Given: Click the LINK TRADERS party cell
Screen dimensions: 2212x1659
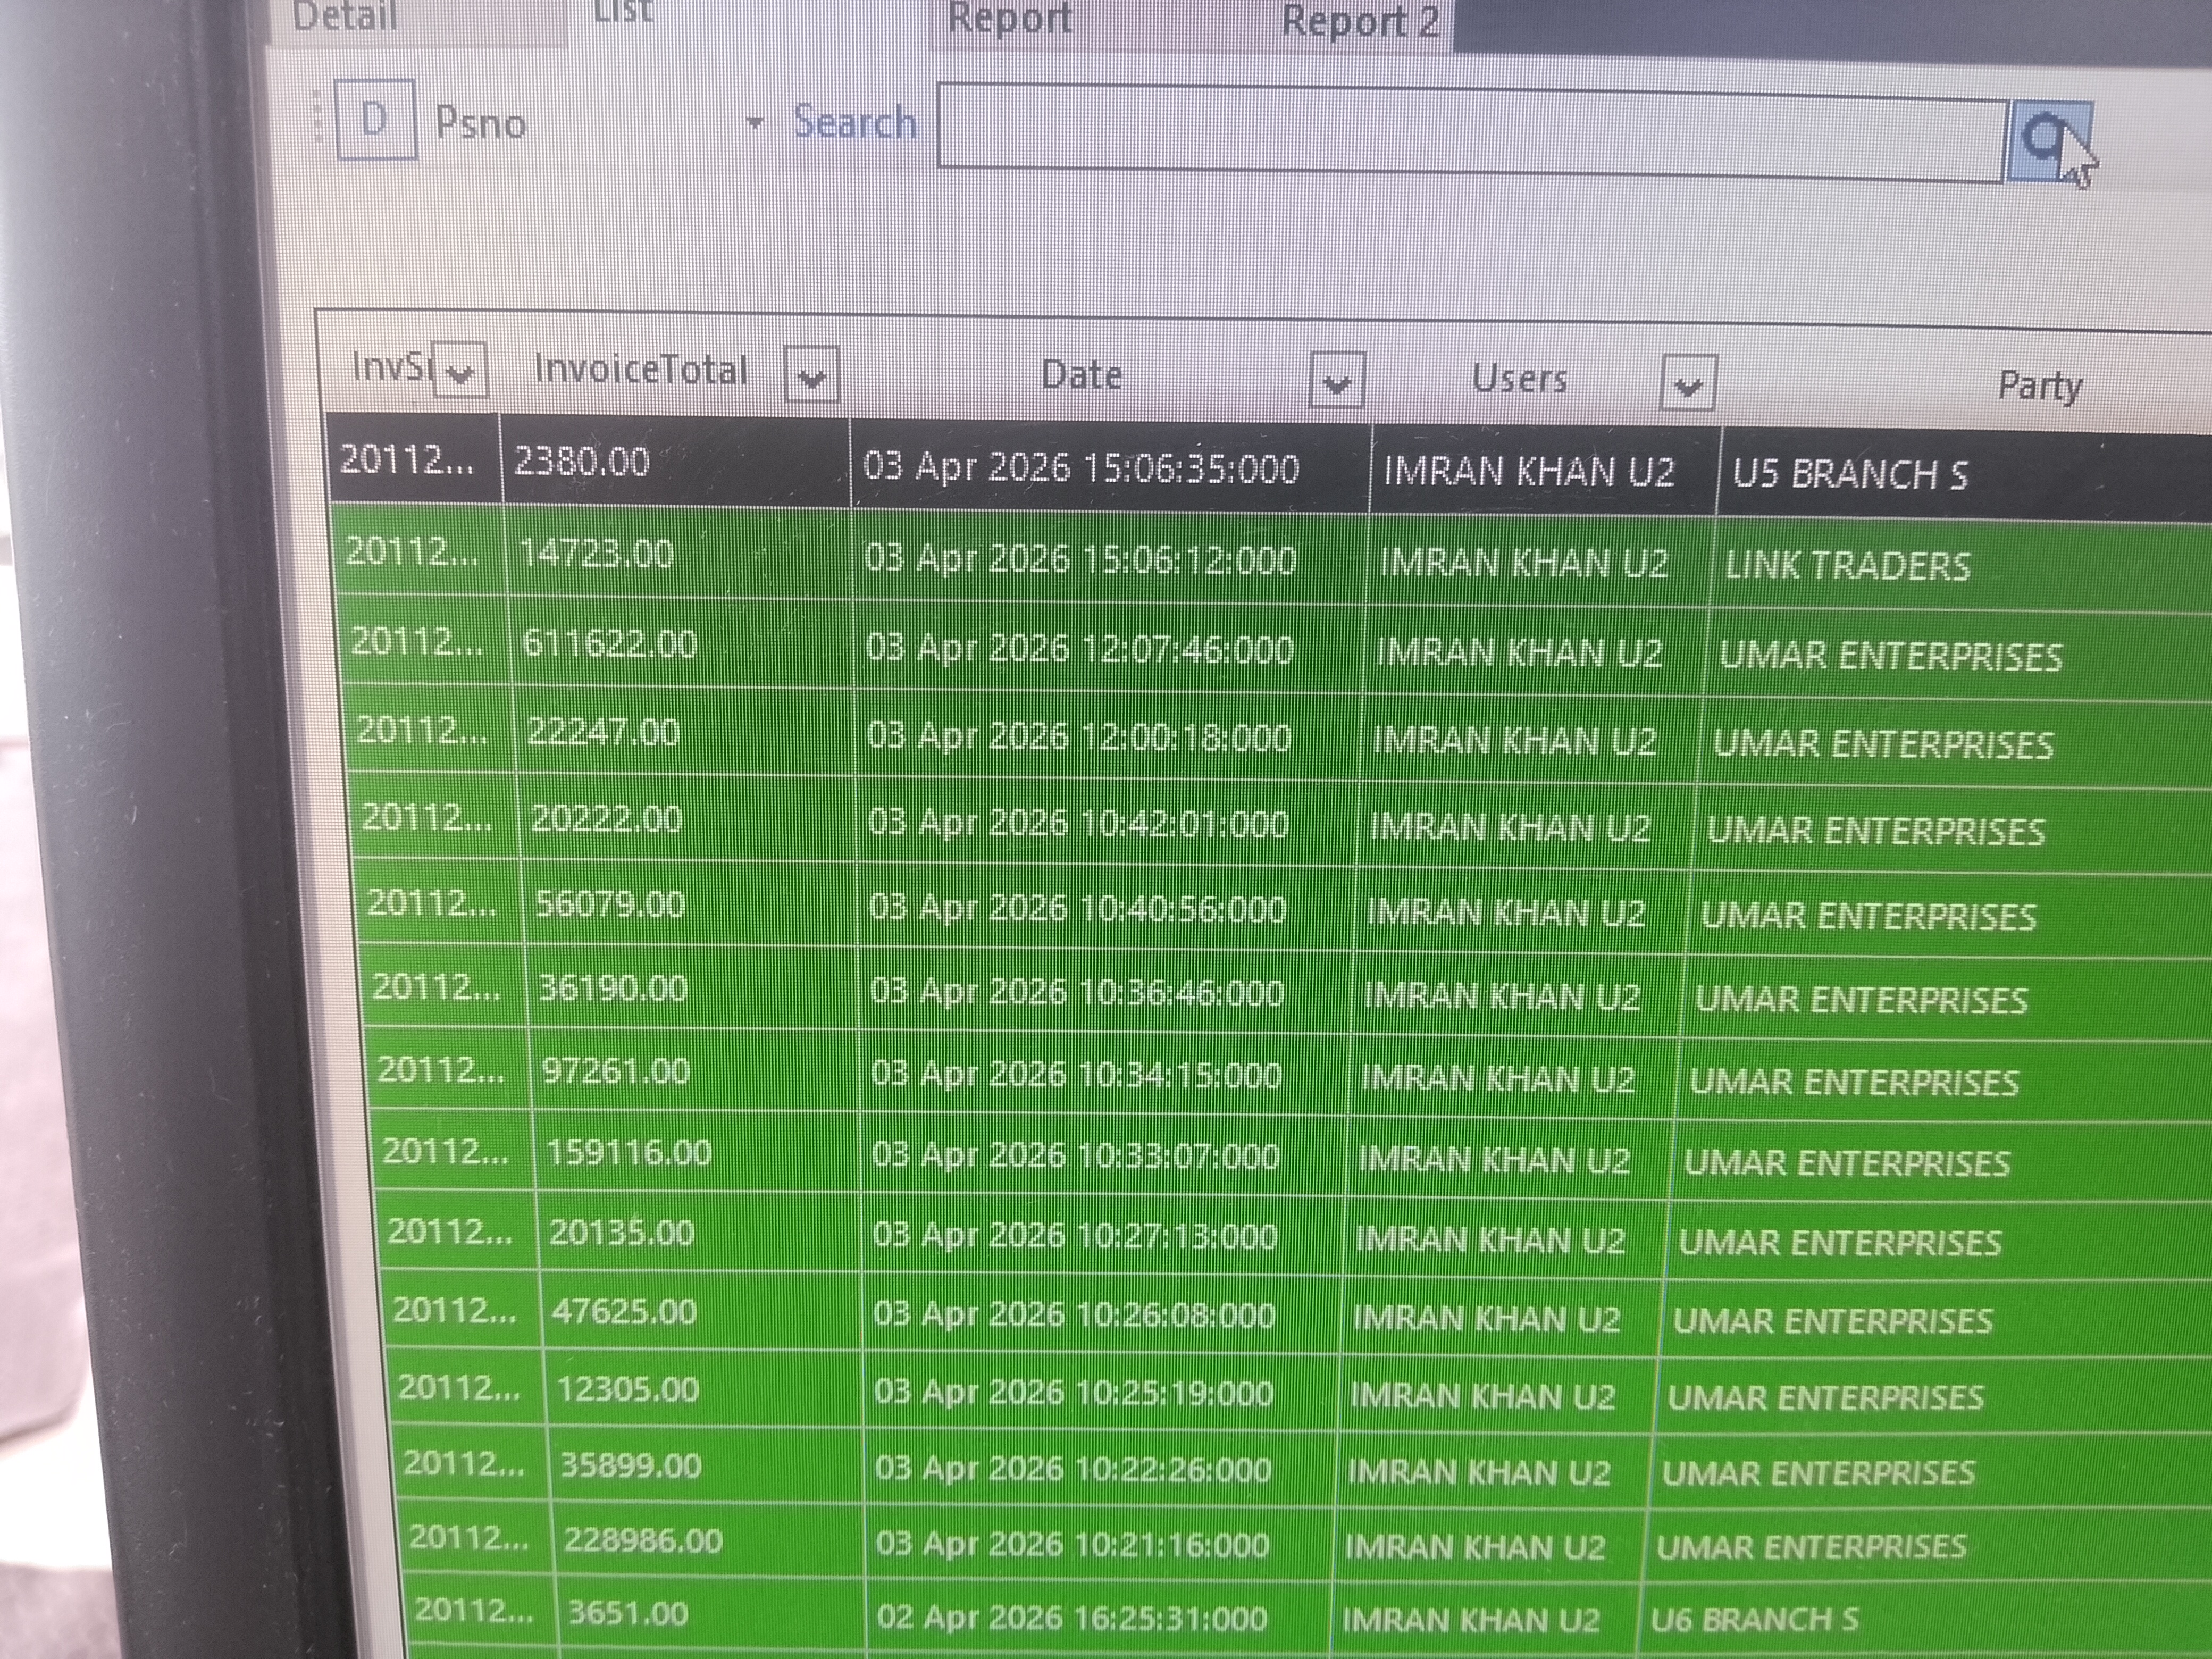Looking at the screenshot, I should point(1960,567).
